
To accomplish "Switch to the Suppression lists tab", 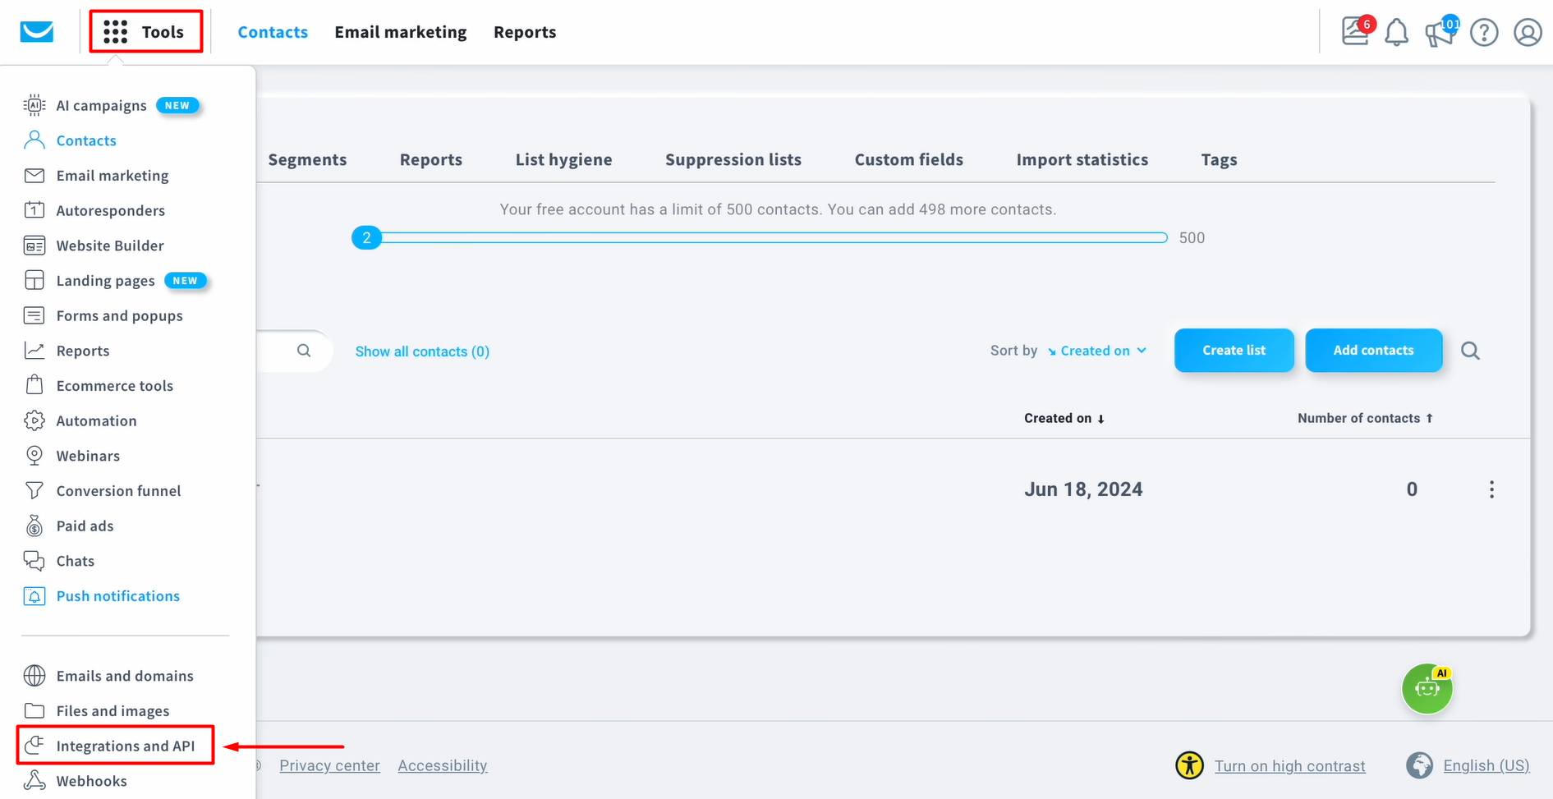I will coord(733,159).
